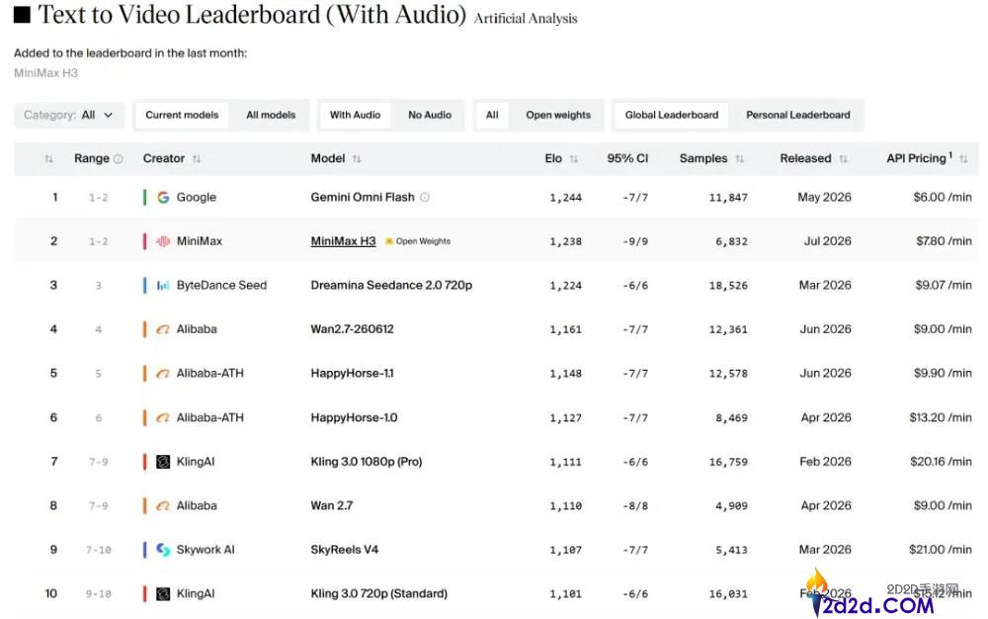Viewport: 988px width, 619px height.
Task: Click ByteDance Seed creator name
Action: point(221,286)
